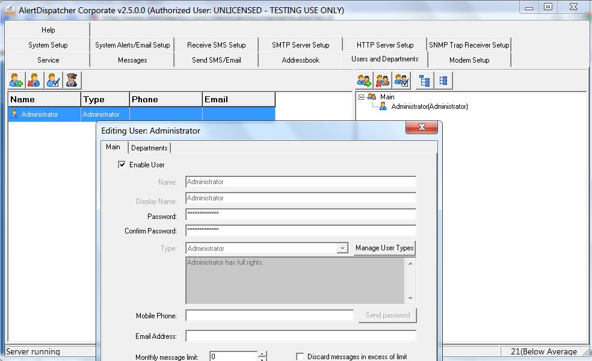Go to the SMTP Server Setup tab

[301, 45]
